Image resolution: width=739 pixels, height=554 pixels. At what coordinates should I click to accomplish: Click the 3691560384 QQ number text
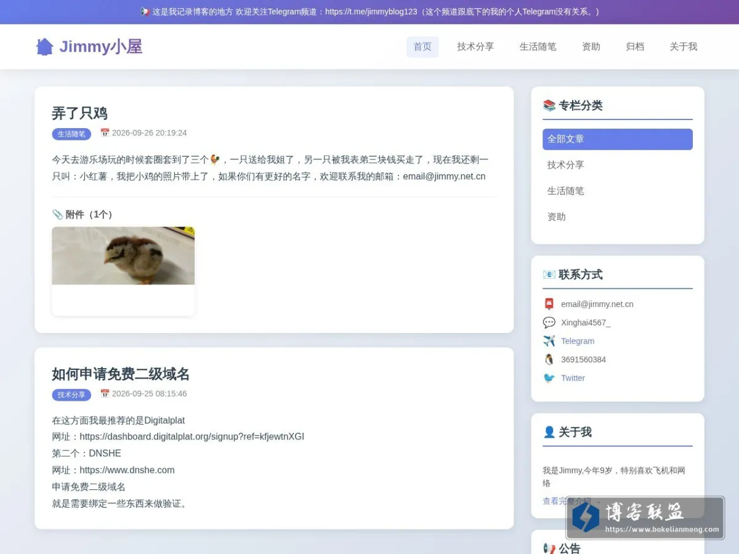click(x=583, y=359)
